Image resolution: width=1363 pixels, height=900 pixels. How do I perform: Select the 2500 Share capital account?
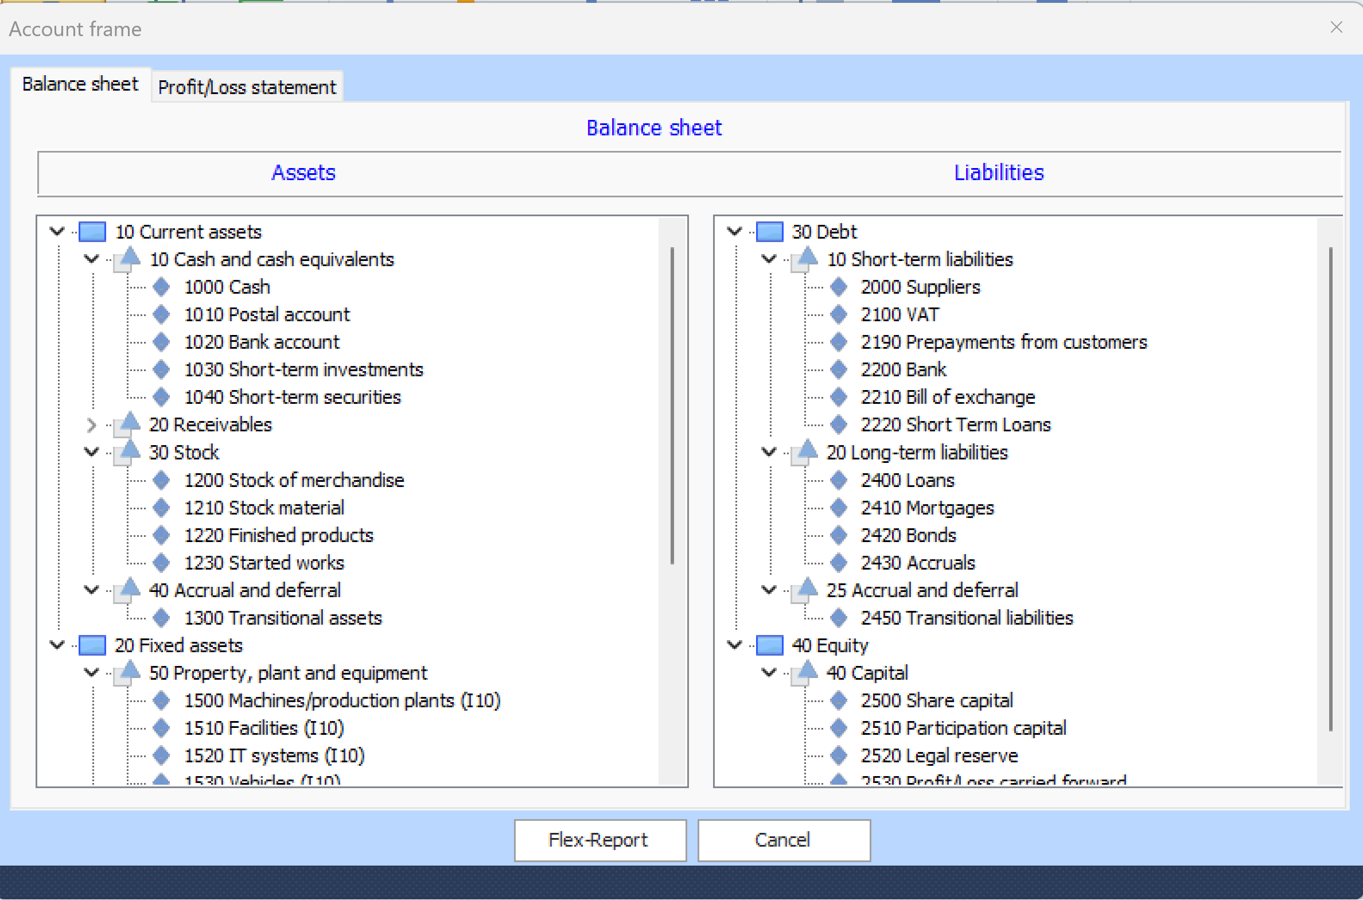point(936,700)
